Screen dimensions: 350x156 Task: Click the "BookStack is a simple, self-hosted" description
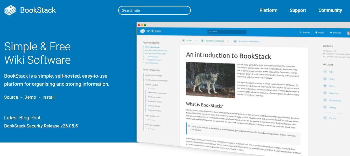[57, 80]
